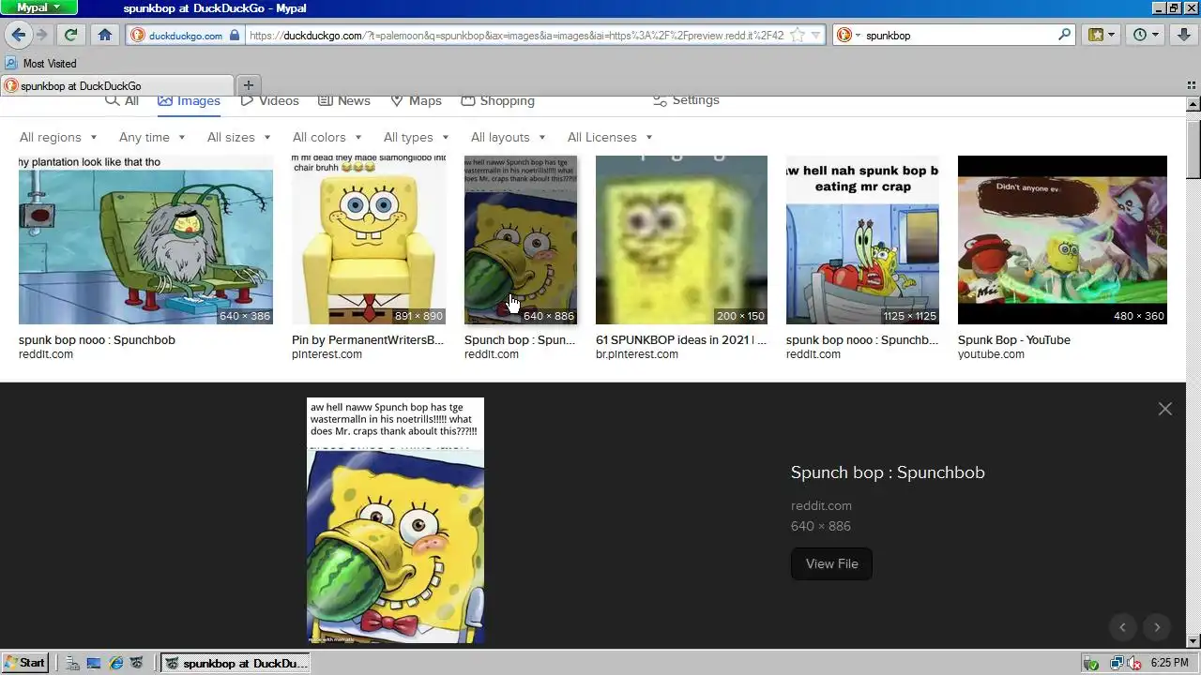Open 'Spunch bop : Spunchbob' detail title link
Viewport: 1201px width, 675px height.
tap(888, 472)
